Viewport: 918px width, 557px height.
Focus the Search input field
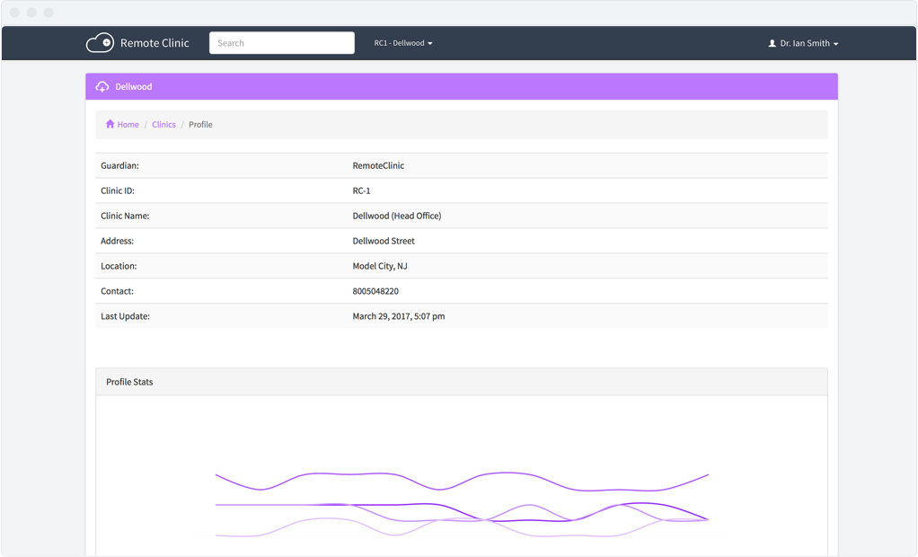(x=281, y=43)
